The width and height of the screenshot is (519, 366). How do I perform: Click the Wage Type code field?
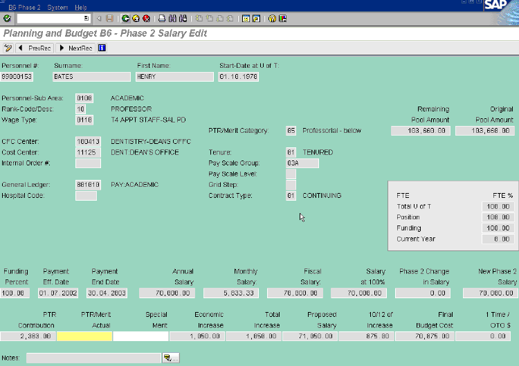point(84,120)
